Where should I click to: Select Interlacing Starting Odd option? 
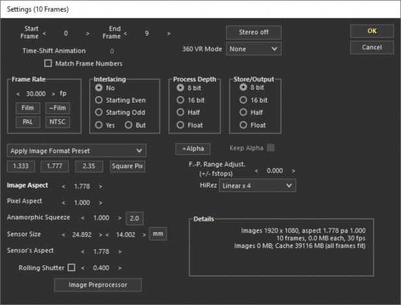[x=99, y=112]
